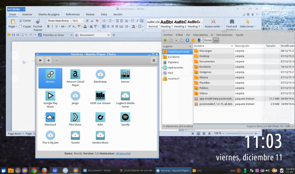Open the bullet list dropdown arrow
295x174 pixels.
tap(107, 21)
